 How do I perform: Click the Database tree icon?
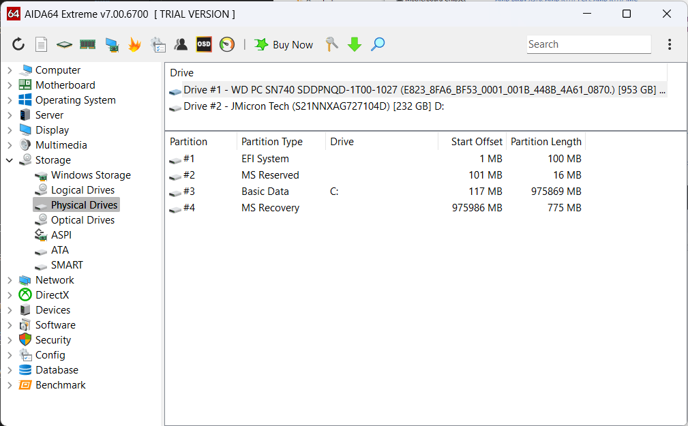point(25,370)
